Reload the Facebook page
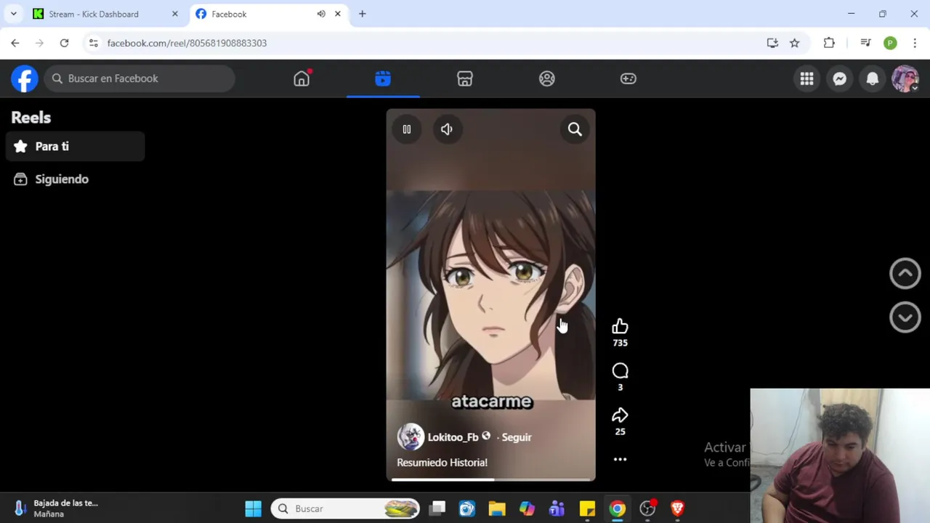This screenshot has height=523, width=930. click(x=64, y=43)
